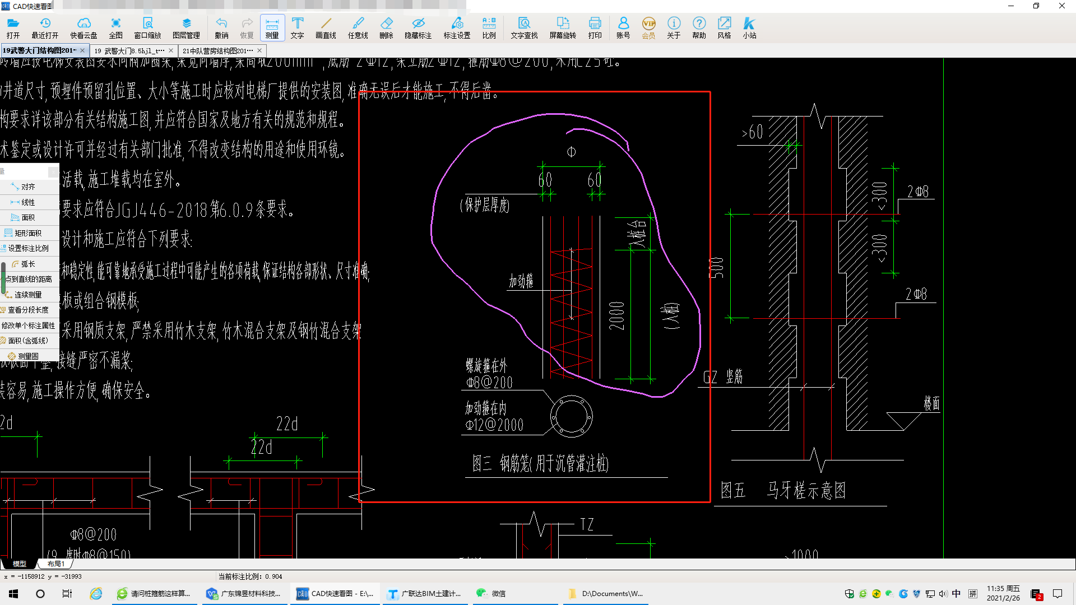Image resolution: width=1076 pixels, height=605 pixels.
Task: Toggle the 中 input language indicator
Action: pos(956,594)
